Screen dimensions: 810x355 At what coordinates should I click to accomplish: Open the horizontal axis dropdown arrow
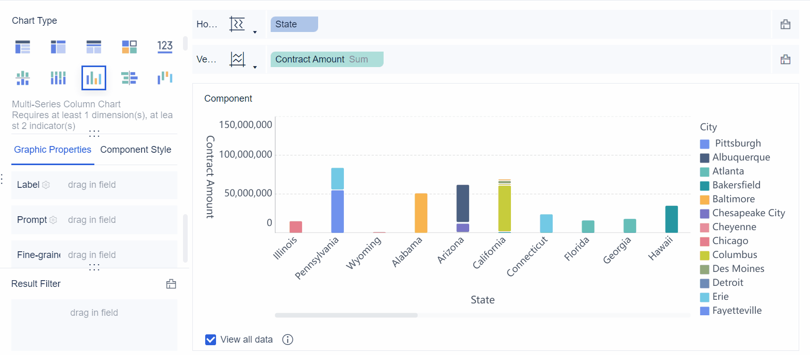tap(255, 32)
